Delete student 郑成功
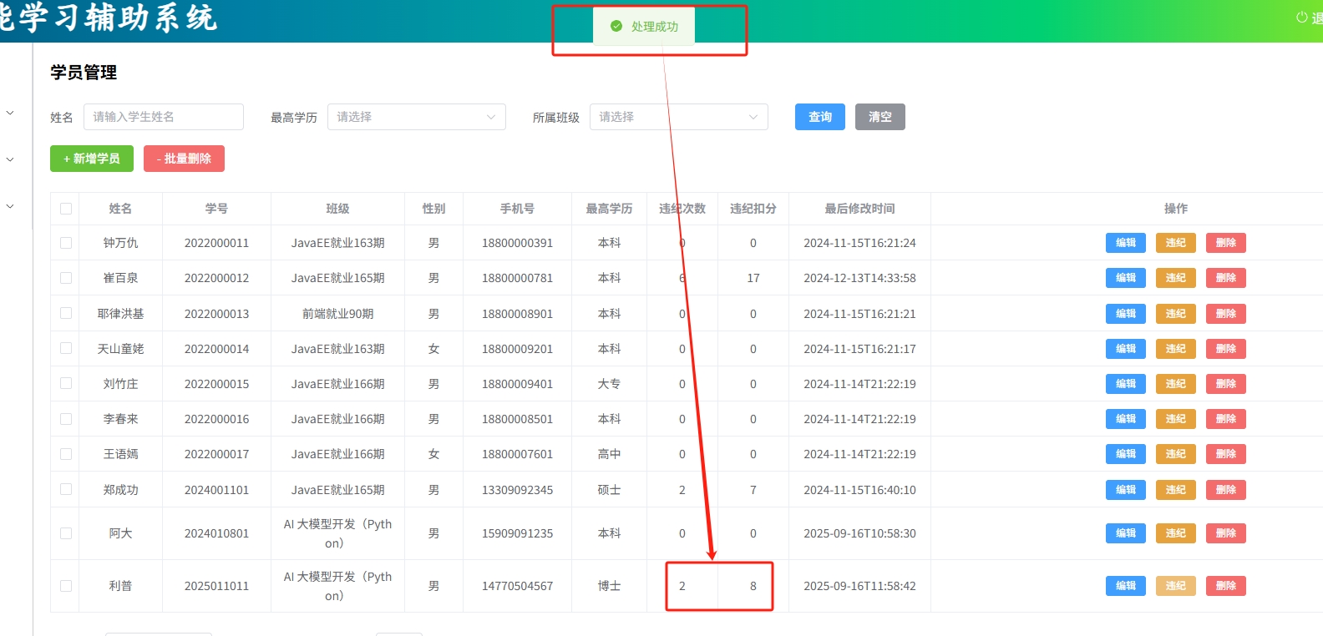This screenshot has height=636, width=1323. (x=1226, y=490)
